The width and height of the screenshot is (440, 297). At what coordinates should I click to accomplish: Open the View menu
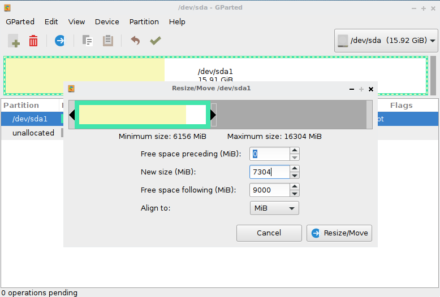(x=76, y=22)
